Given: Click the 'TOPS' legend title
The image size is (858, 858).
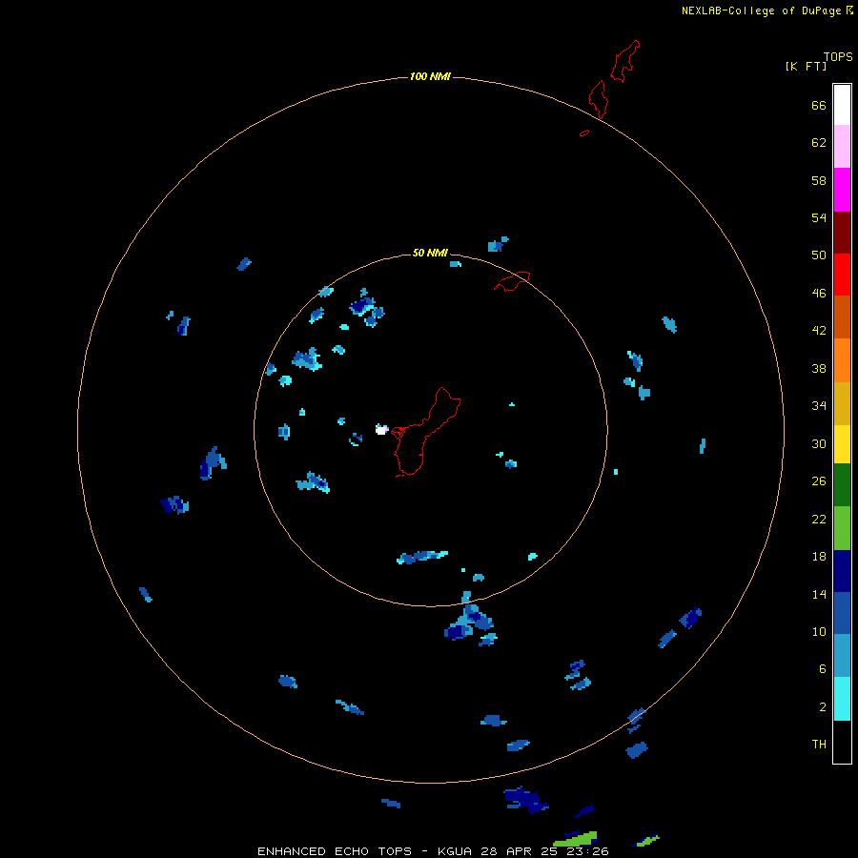Looking at the screenshot, I should (838, 56).
